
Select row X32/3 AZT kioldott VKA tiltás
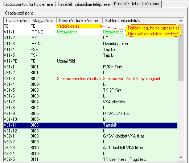tap(90, 148)
